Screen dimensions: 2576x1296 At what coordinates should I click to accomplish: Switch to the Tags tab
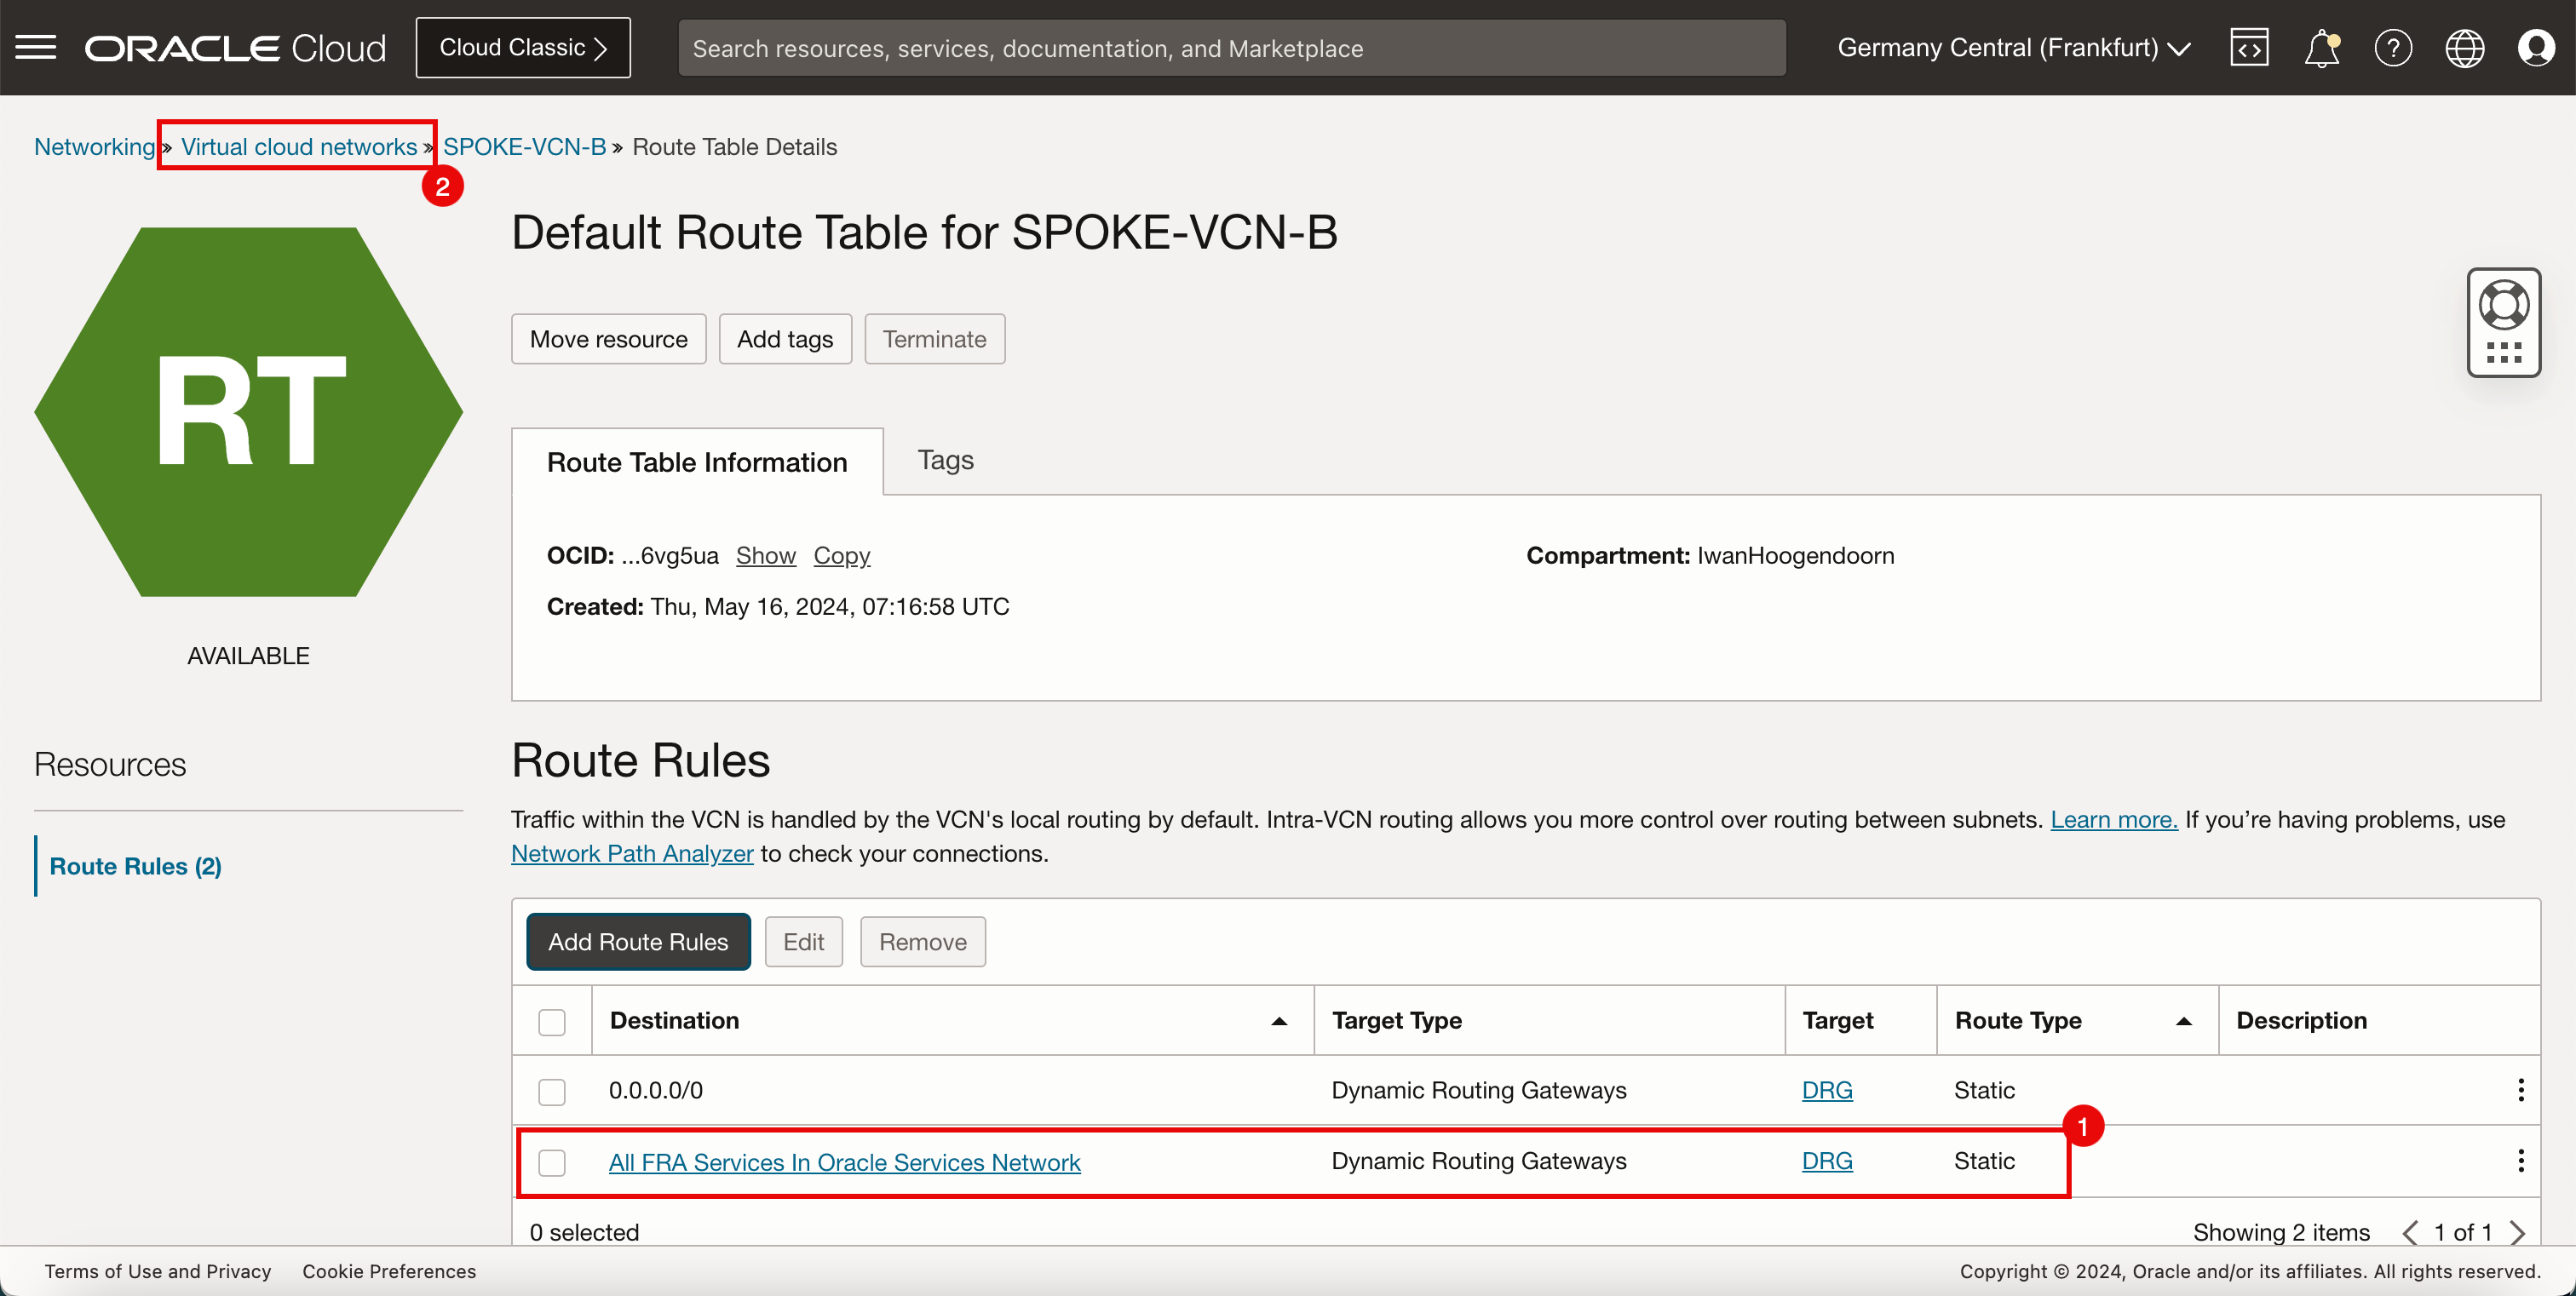coord(947,462)
